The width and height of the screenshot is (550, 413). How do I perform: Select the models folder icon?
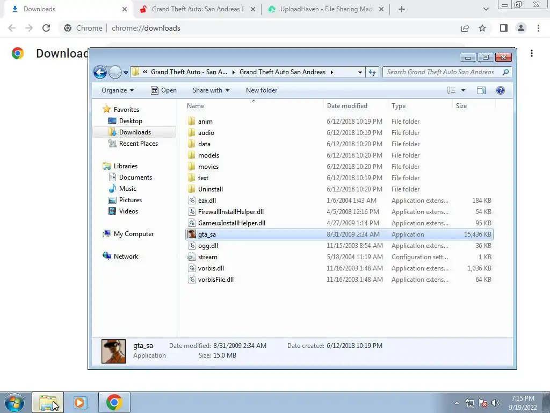pyautogui.click(x=192, y=155)
